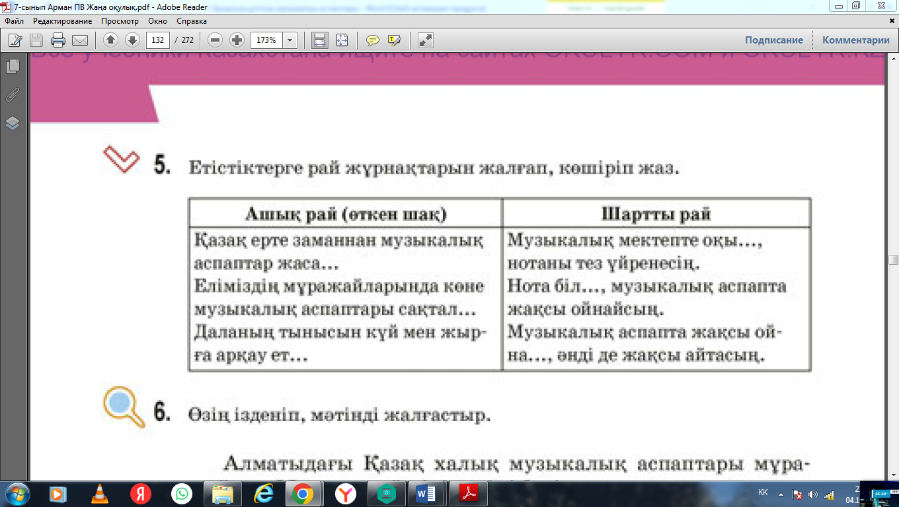Viewport: 899px width, 507px height.
Task: Click the Adobe Reader taskbar button
Action: click(467, 494)
